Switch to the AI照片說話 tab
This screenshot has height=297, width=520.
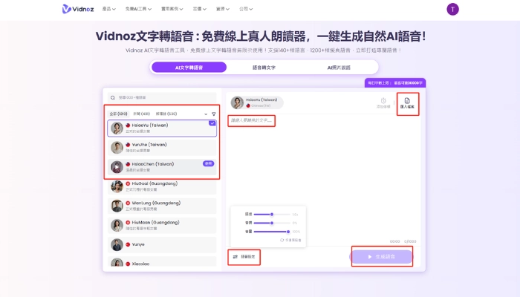click(x=339, y=68)
